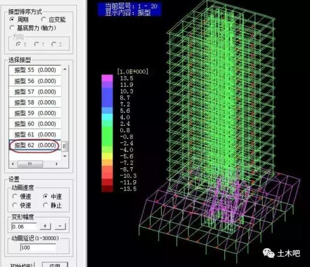
Task: Select the 应变能 sorting radio button
Action: tap(44, 19)
